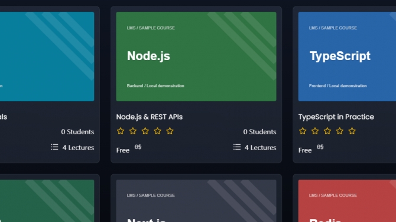Image resolution: width=396 pixels, height=222 pixels.
Task: Open the red course thumbnail
Action: [347, 201]
